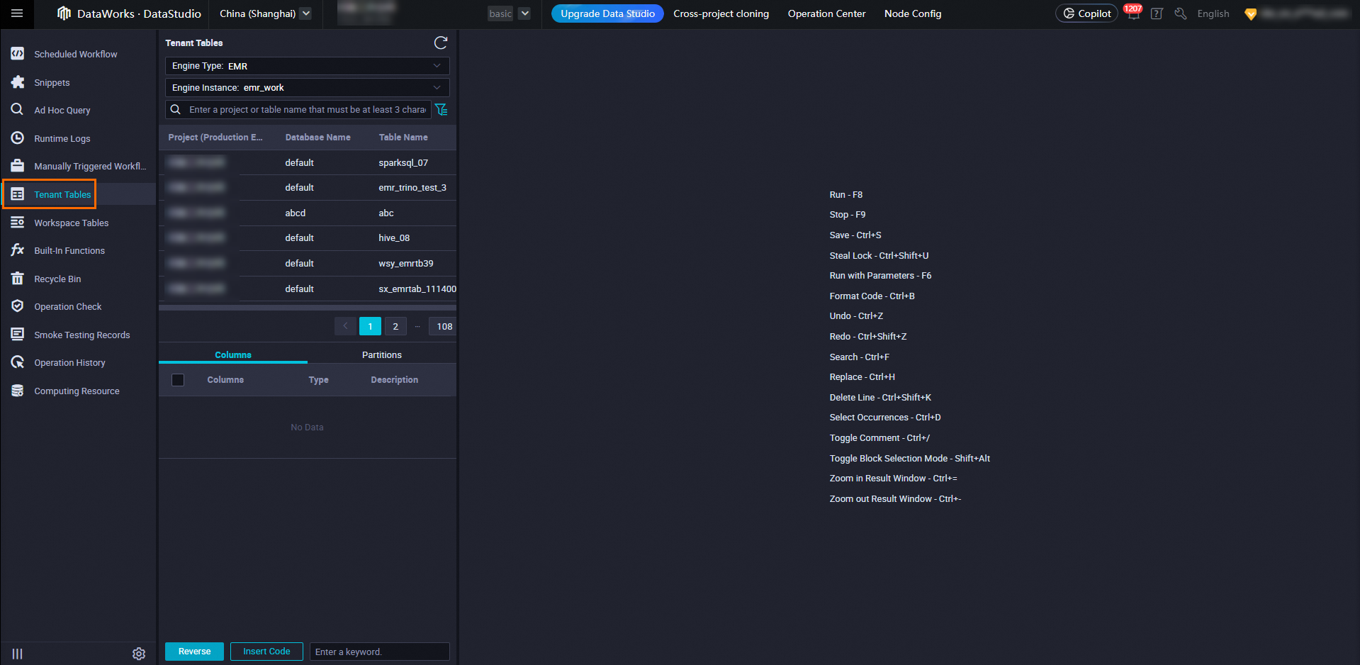Click the abcd database cell

point(296,213)
